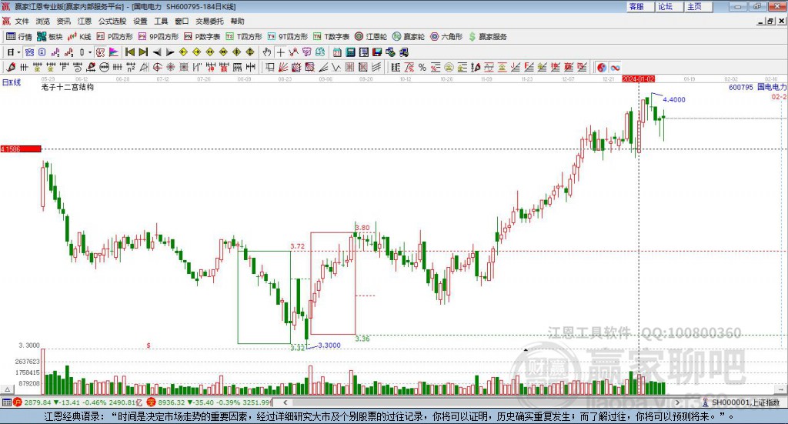Viewport: 788px width, 424px height.
Task: Click the 客服 customer service button
Action: point(640,6)
